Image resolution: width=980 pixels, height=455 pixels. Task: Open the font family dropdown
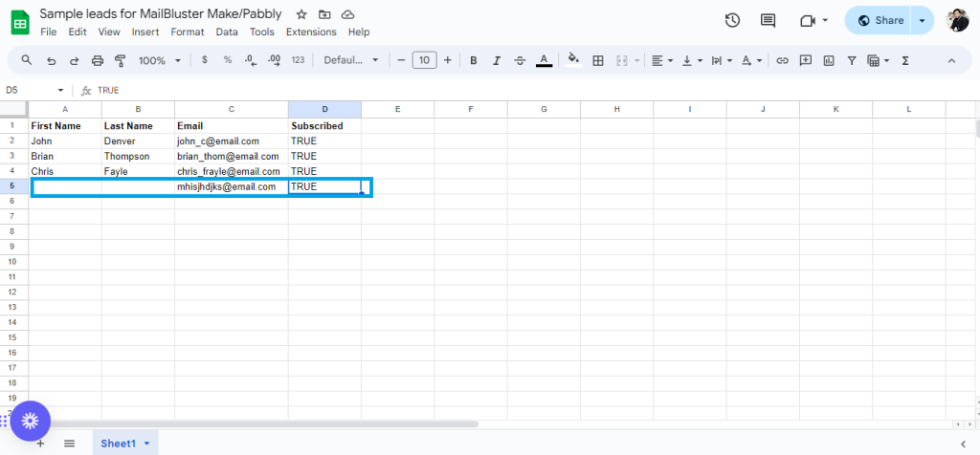(350, 60)
